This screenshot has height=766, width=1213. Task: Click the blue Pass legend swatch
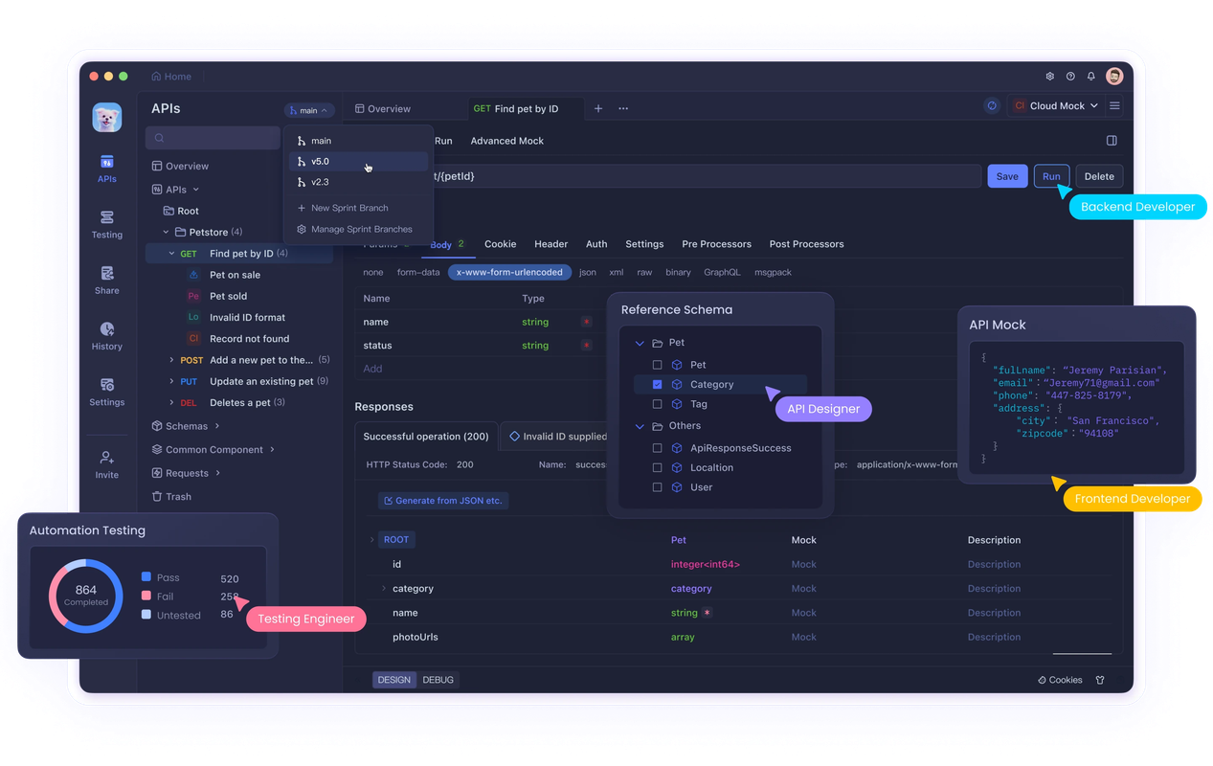coord(146,576)
